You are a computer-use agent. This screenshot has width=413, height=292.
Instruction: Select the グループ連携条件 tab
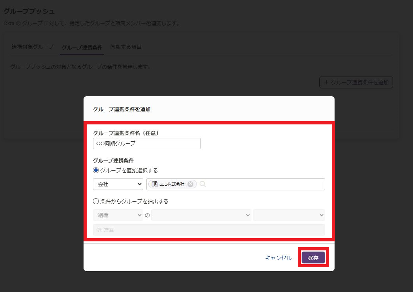[82, 47]
